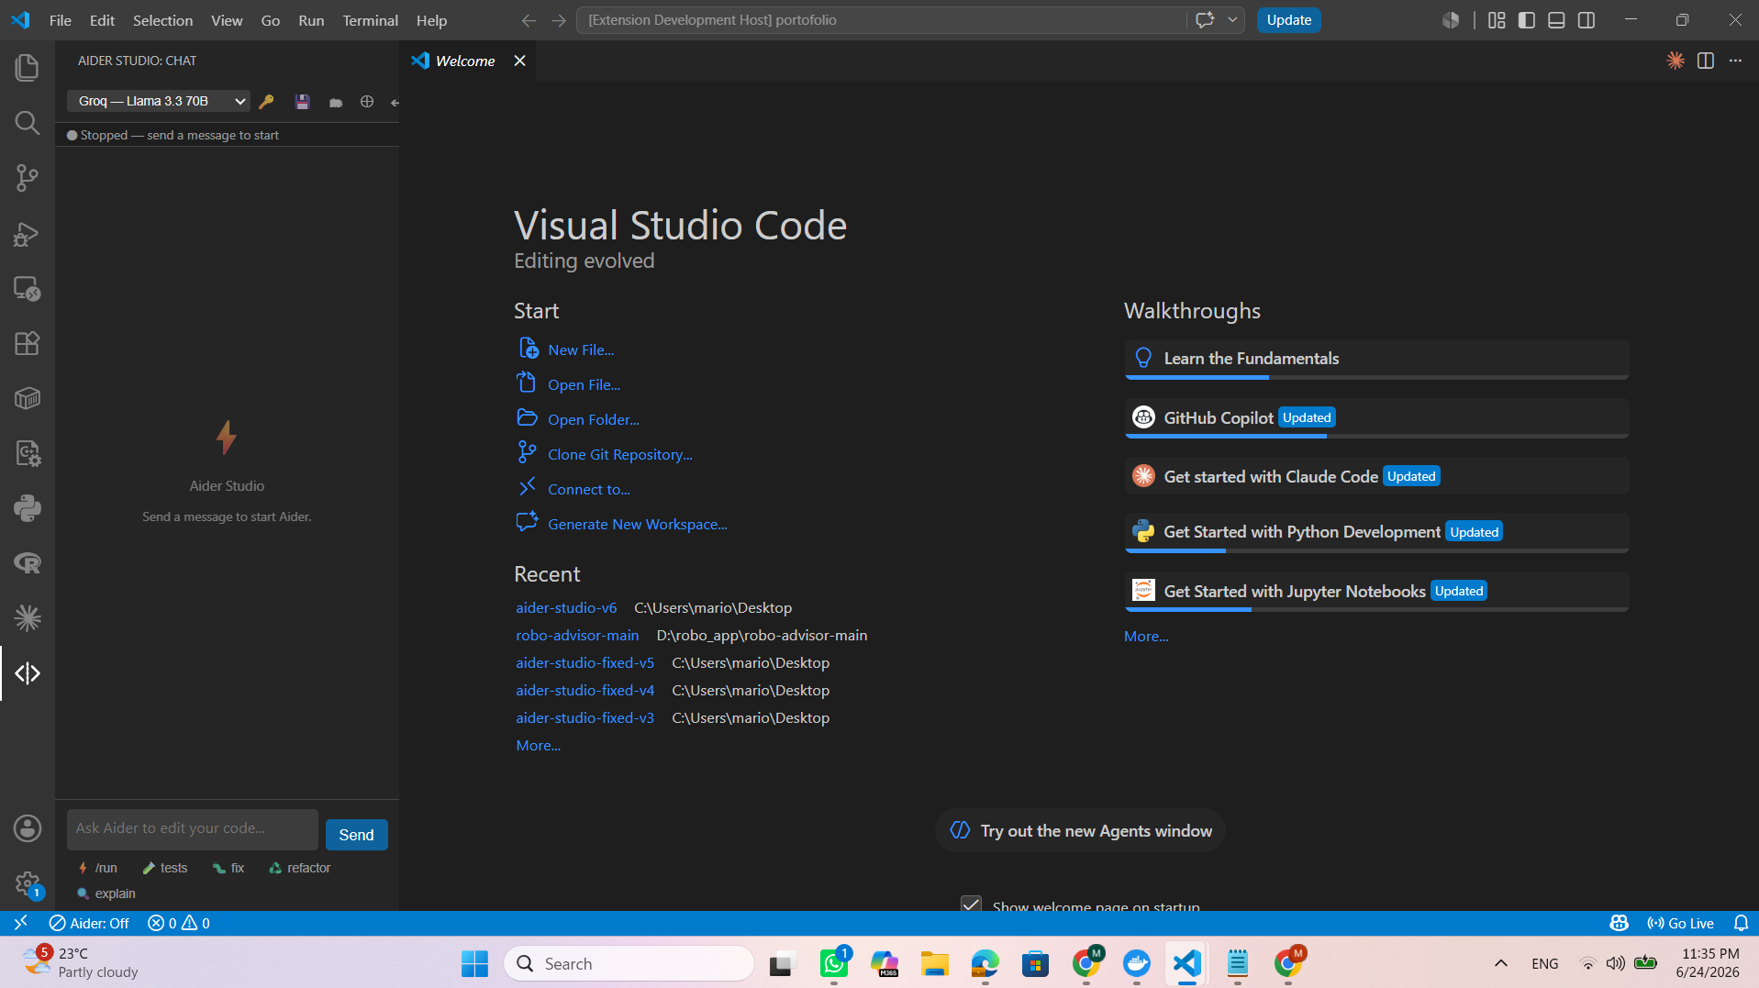
Task: Open the Edit menu
Action: (102, 20)
